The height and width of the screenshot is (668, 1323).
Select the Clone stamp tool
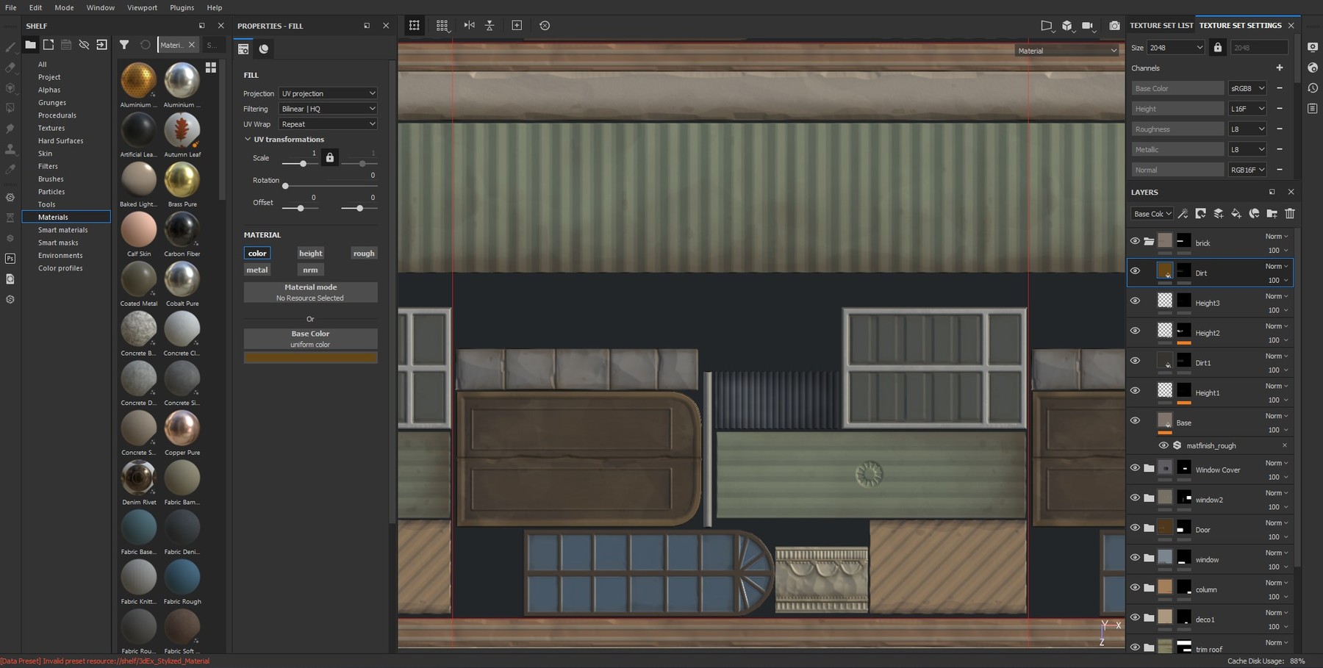point(10,149)
